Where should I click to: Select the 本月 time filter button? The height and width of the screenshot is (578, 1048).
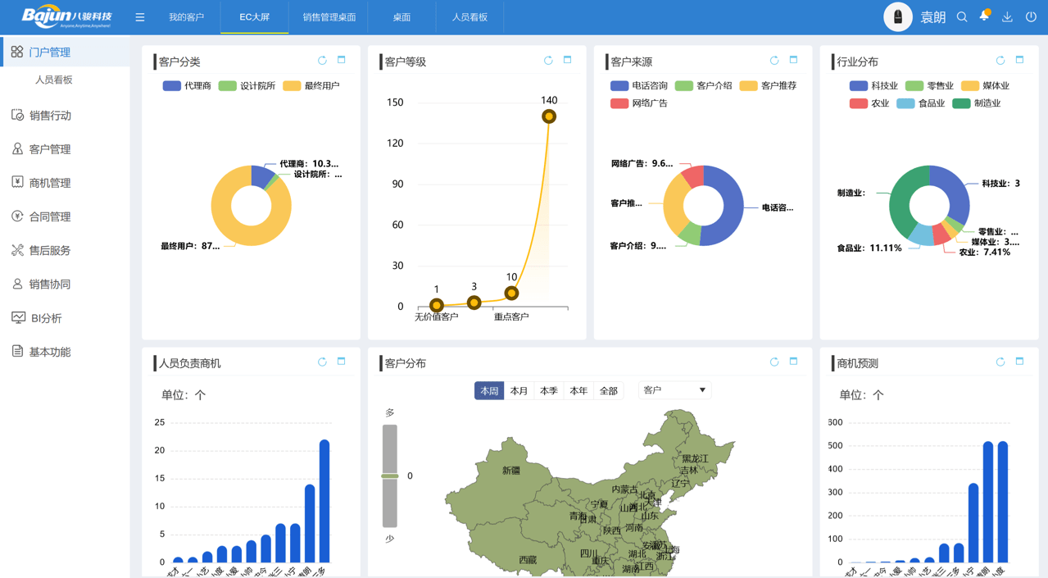point(519,391)
